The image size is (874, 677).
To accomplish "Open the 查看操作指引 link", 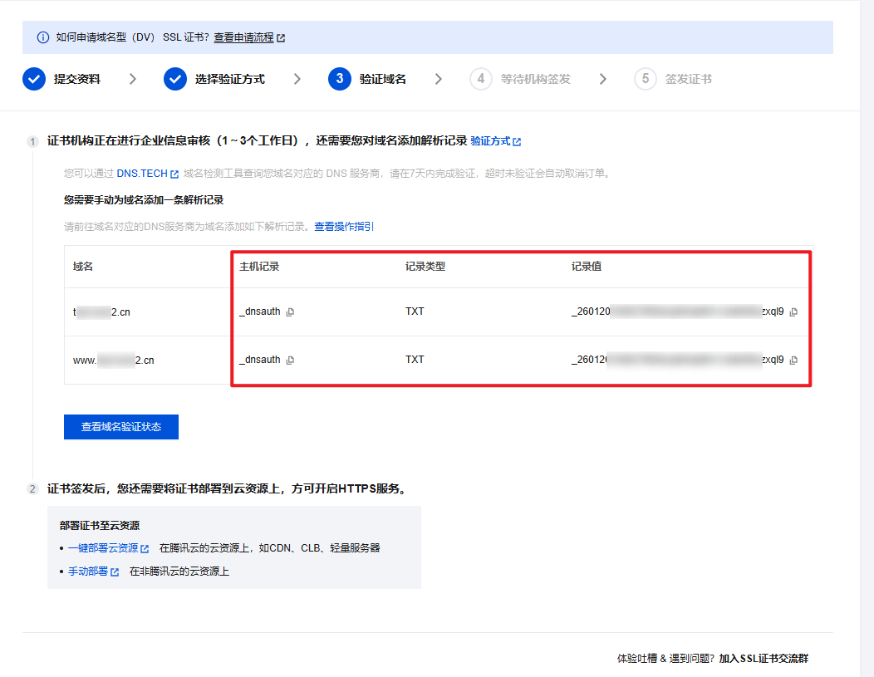I will [344, 226].
